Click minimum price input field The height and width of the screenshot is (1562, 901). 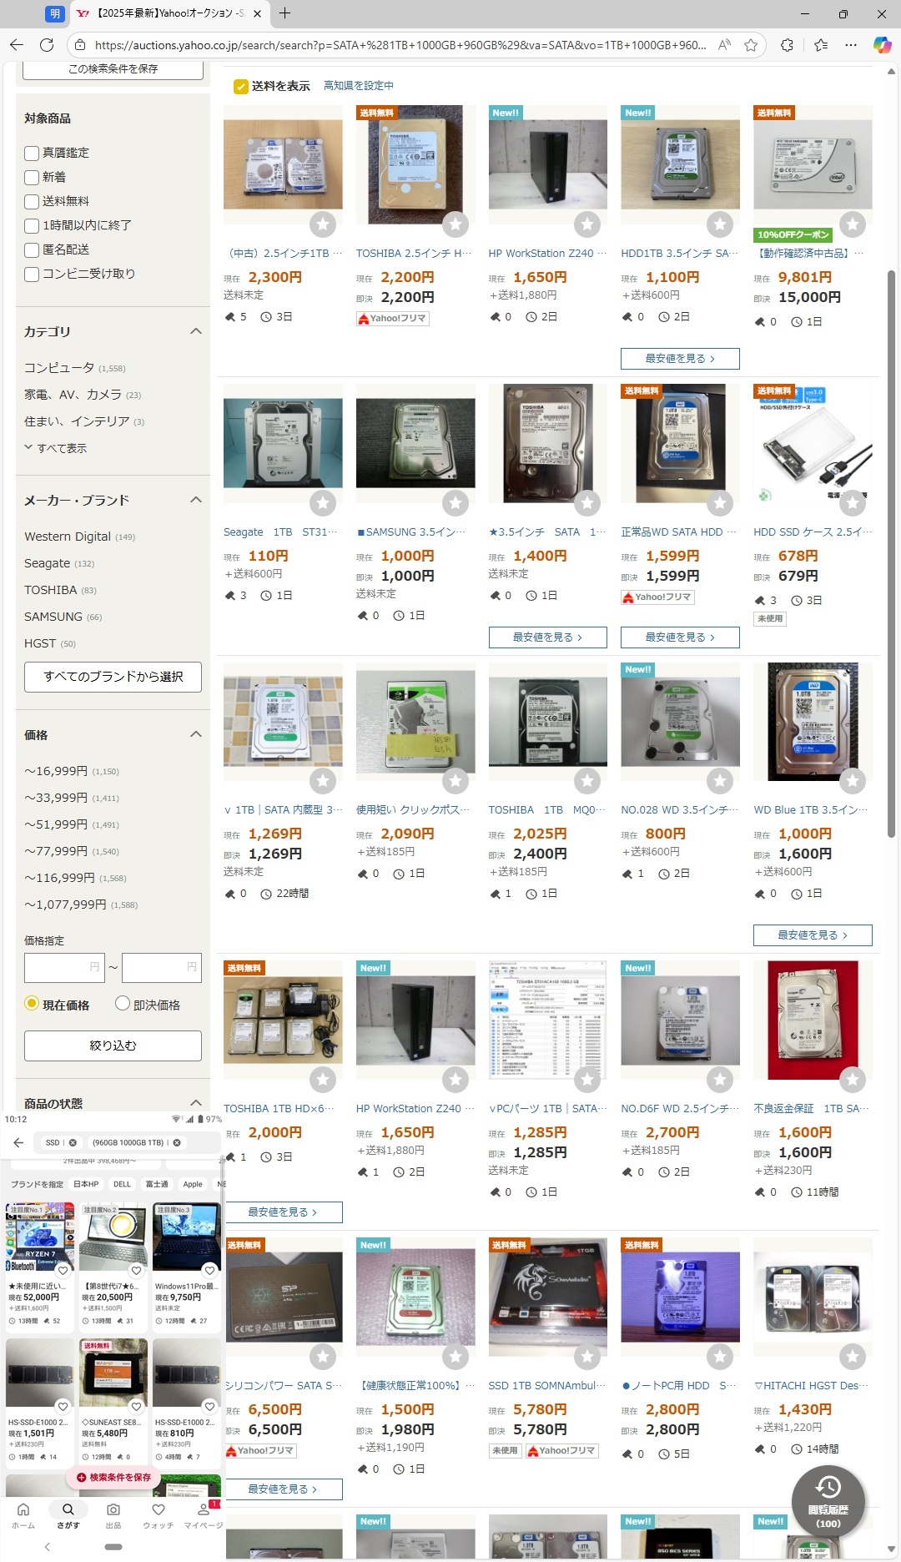click(x=64, y=967)
